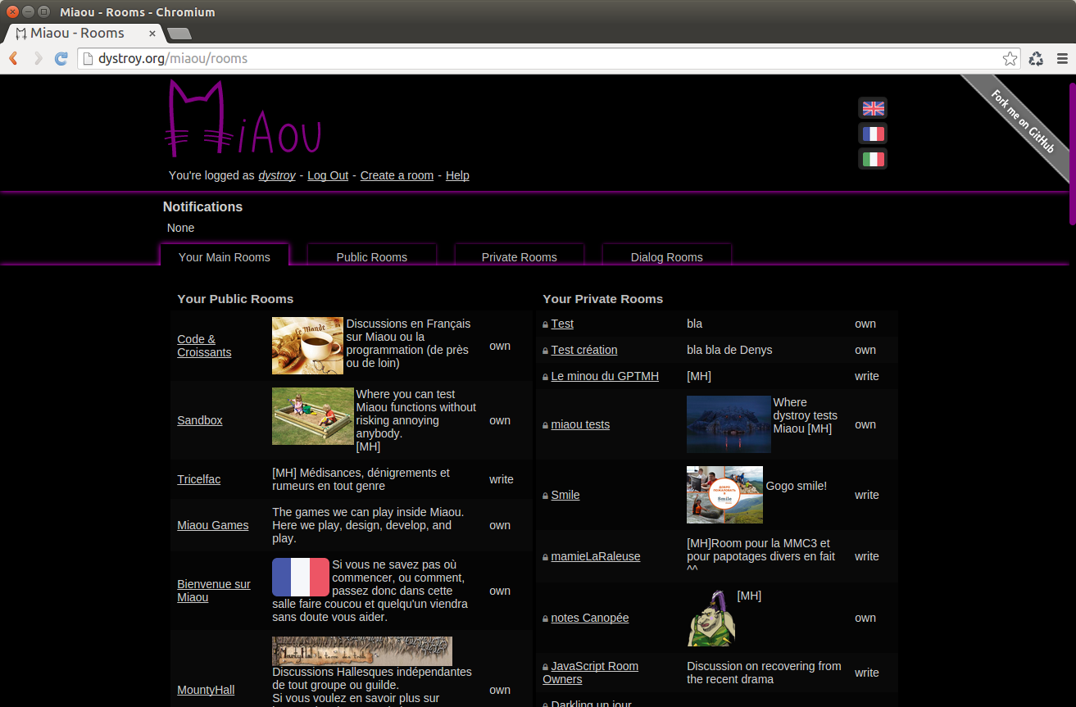The height and width of the screenshot is (707, 1076).
Task: Open the Code & Croissants room
Action: [x=204, y=346]
